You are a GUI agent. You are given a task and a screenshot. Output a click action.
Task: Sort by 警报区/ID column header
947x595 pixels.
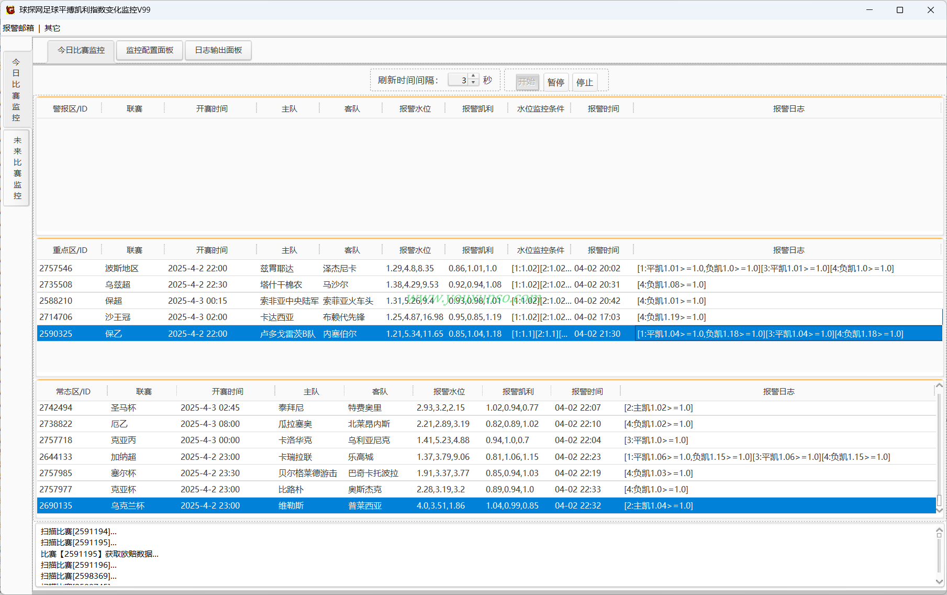coord(70,109)
